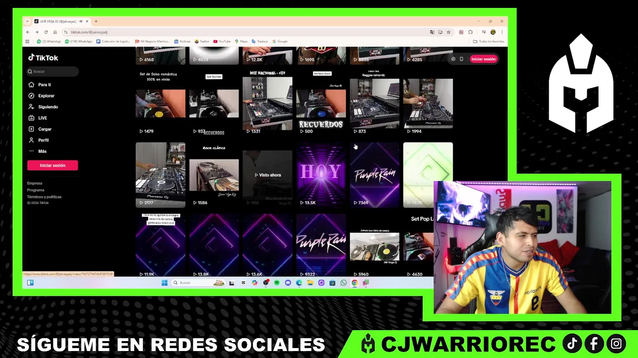Open the Maps bookmark
Image resolution: width=638 pixels, height=358 pixels.
click(x=241, y=41)
